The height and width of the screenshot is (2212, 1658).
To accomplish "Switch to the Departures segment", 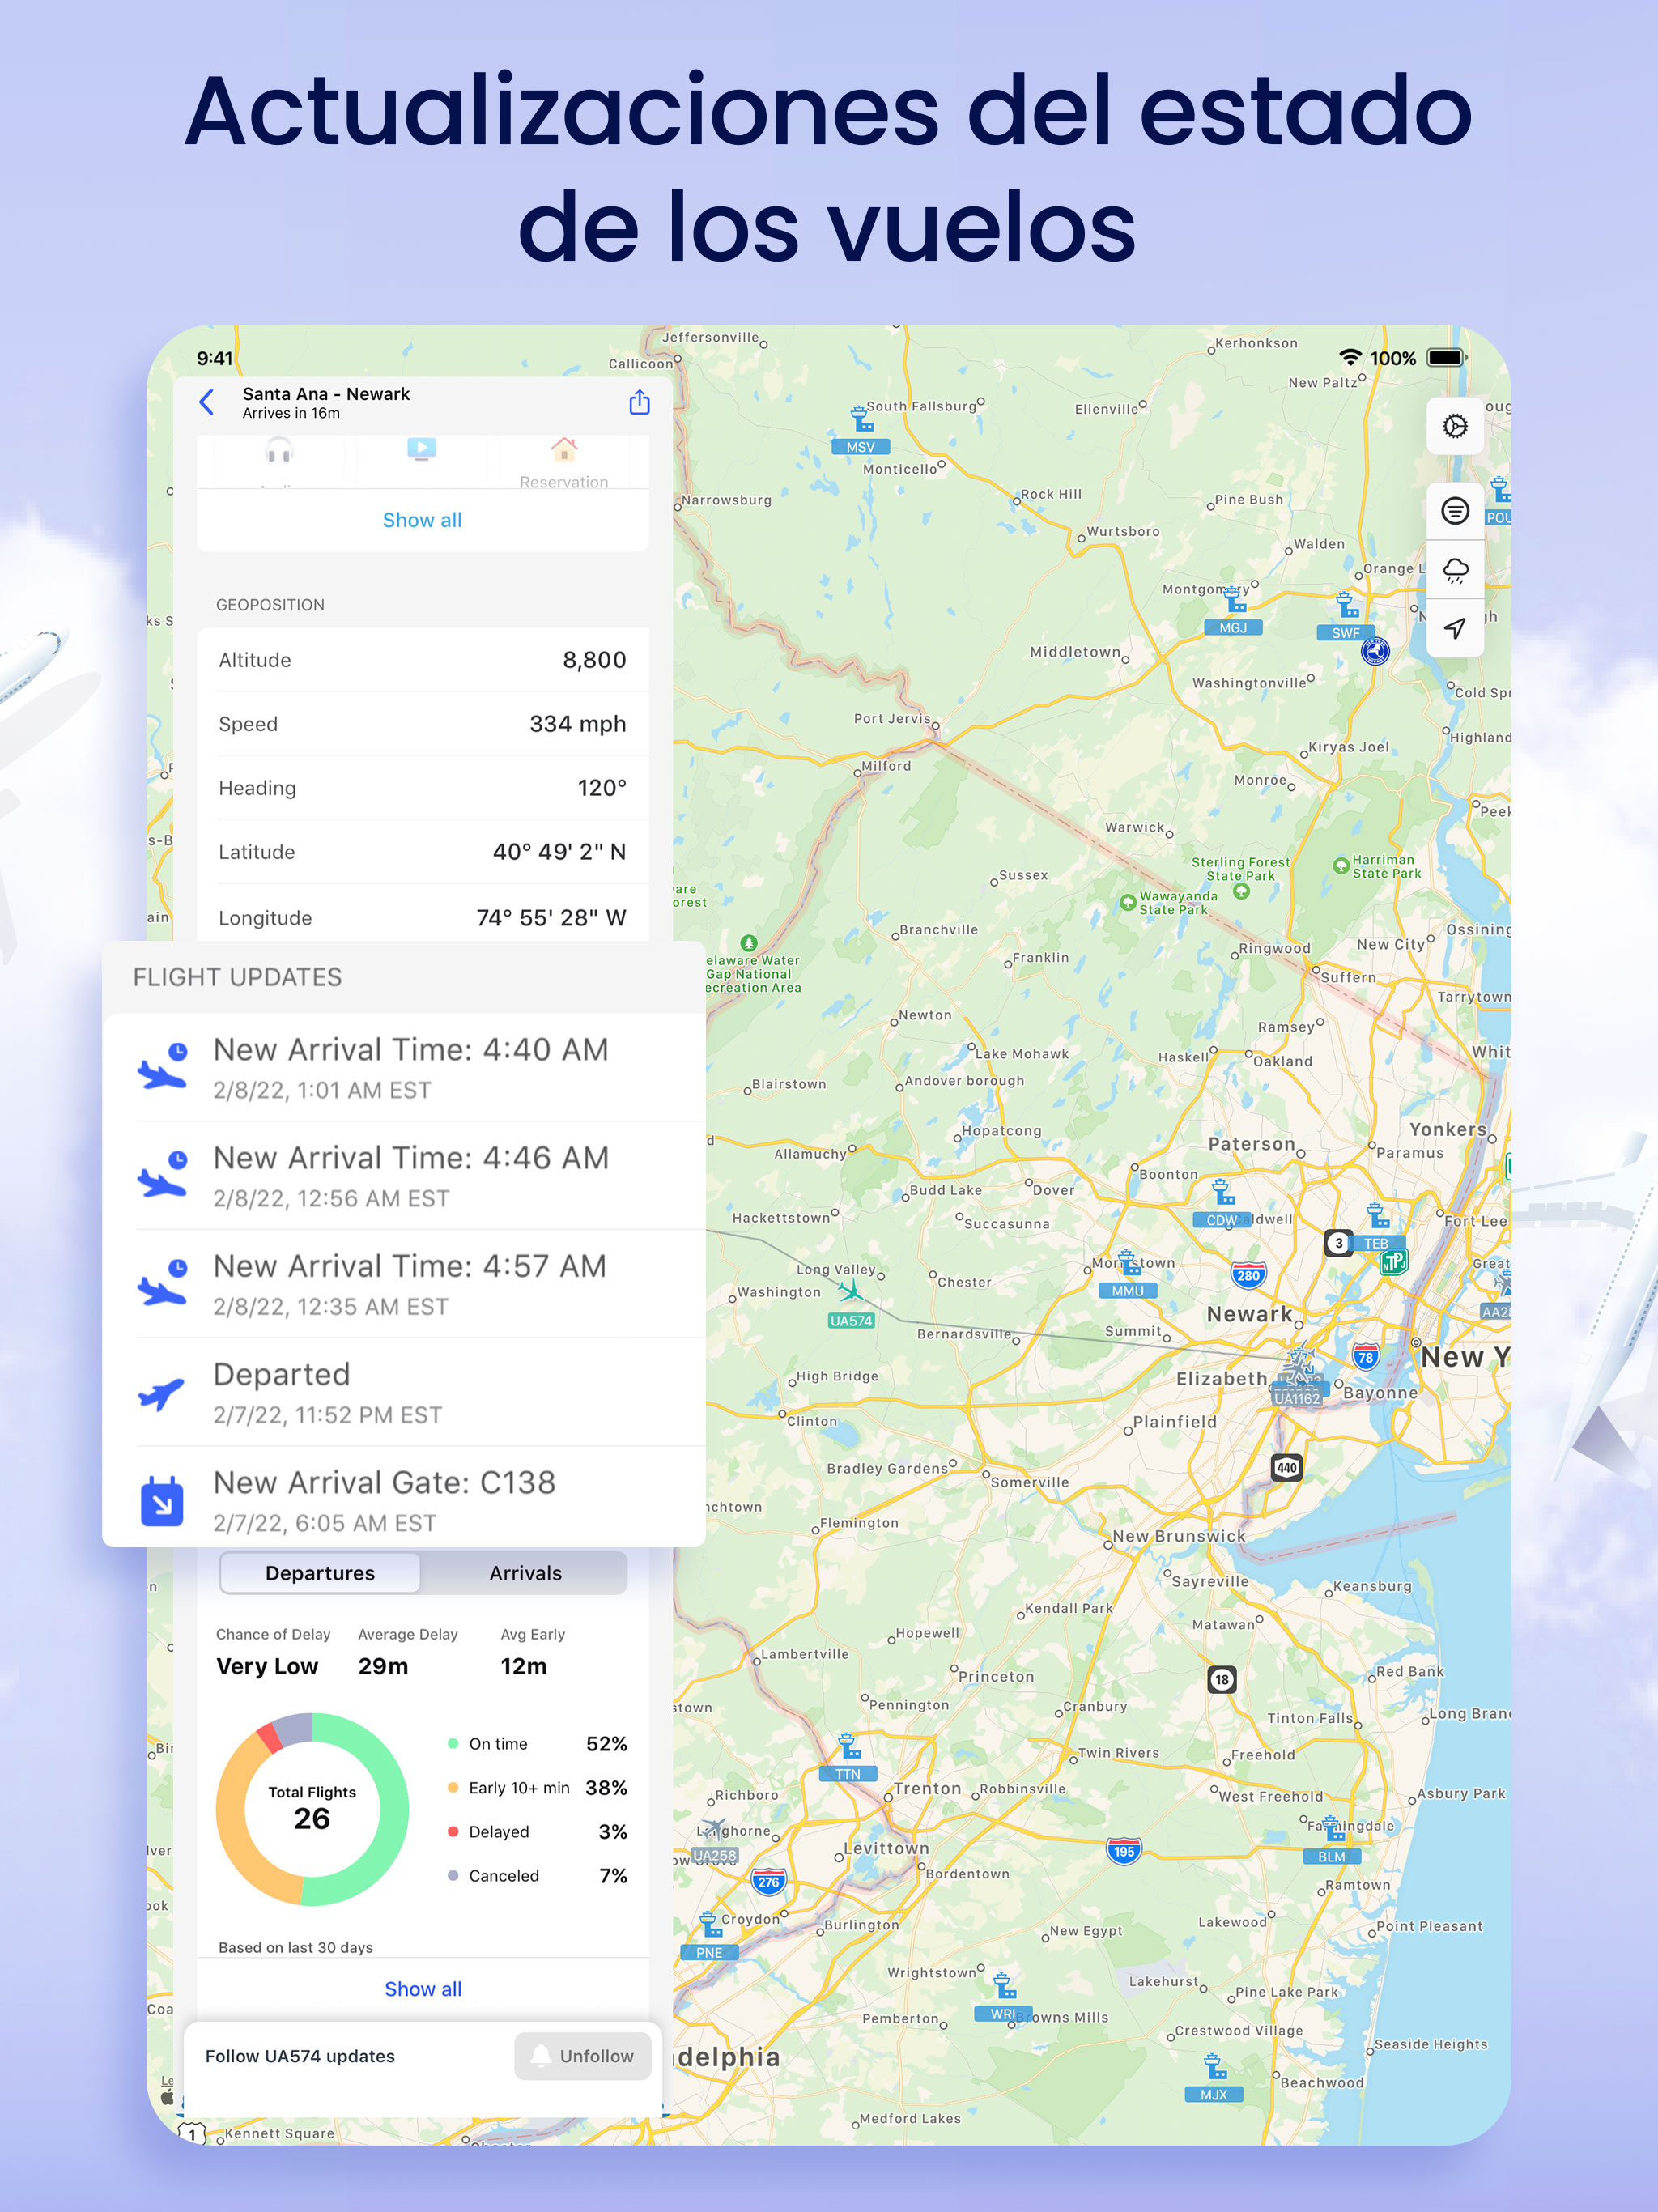I will click(320, 1573).
